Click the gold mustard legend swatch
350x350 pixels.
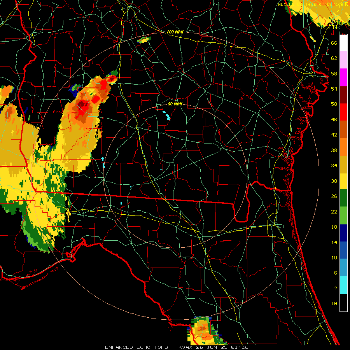point(343,164)
